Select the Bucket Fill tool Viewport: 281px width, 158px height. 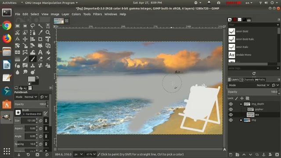(48, 52)
